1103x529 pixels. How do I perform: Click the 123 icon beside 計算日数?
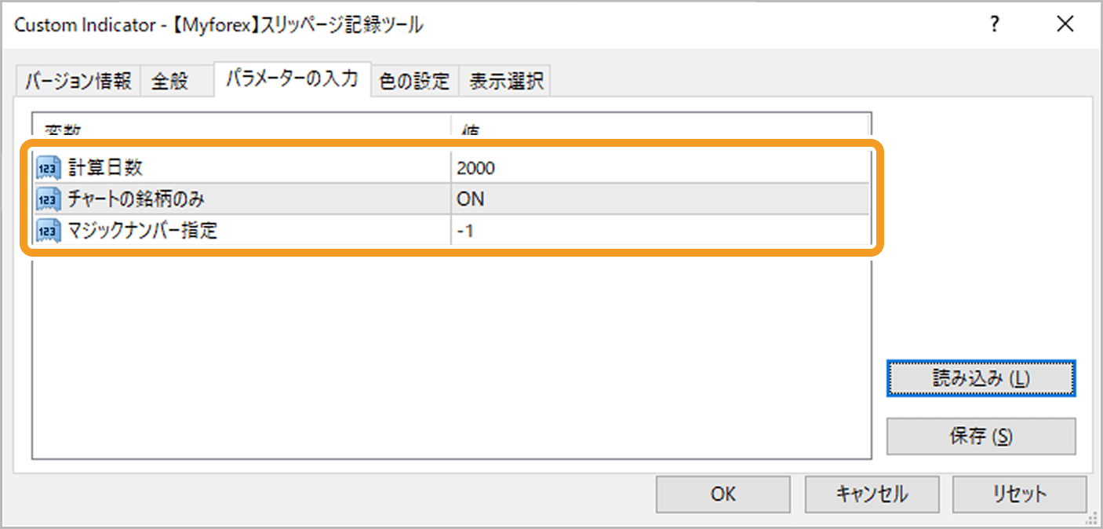click(x=47, y=167)
